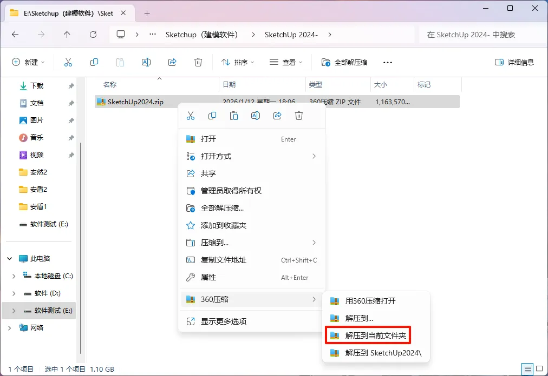
Task: Open address bar ellipsis for hidden path
Action: tap(153, 34)
